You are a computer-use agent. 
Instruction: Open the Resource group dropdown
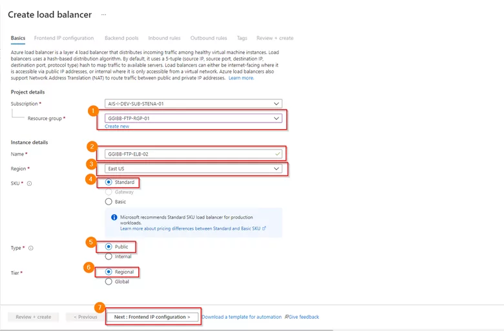click(x=193, y=118)
